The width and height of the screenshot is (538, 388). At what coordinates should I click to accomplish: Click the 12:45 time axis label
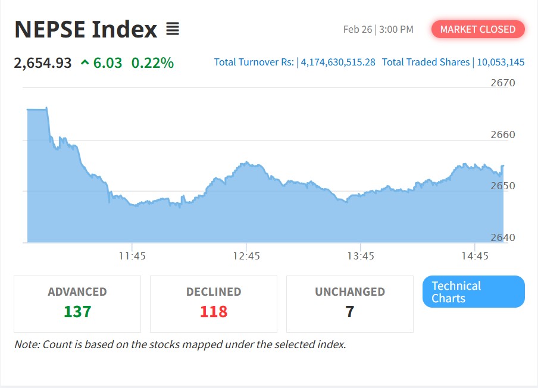pyautogui.click(x=246, y=256)
